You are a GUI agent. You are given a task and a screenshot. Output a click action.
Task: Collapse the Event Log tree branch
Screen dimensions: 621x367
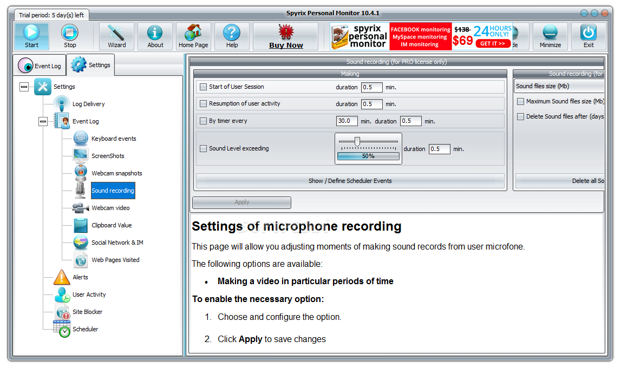point(43,121)
